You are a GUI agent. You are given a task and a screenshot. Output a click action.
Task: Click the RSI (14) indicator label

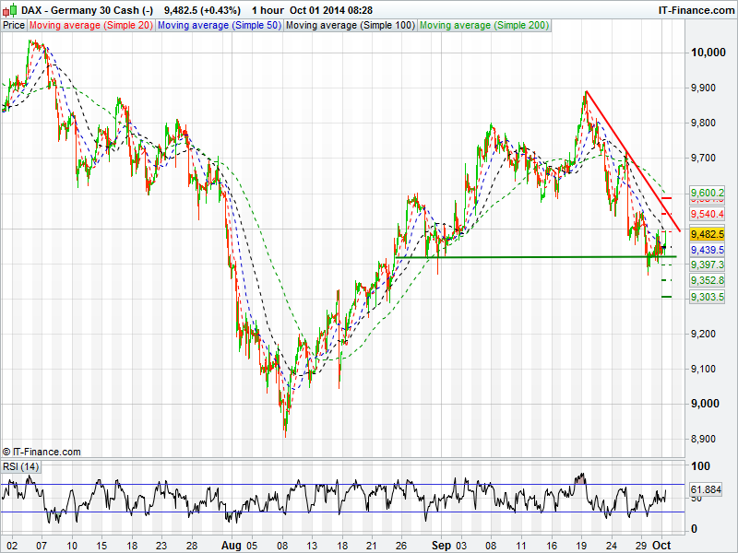(21, 467)
